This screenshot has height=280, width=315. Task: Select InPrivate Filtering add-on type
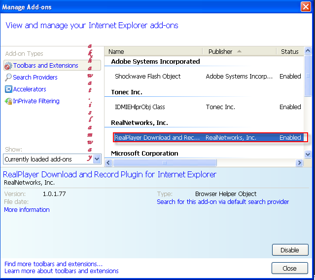click(36, 101)
